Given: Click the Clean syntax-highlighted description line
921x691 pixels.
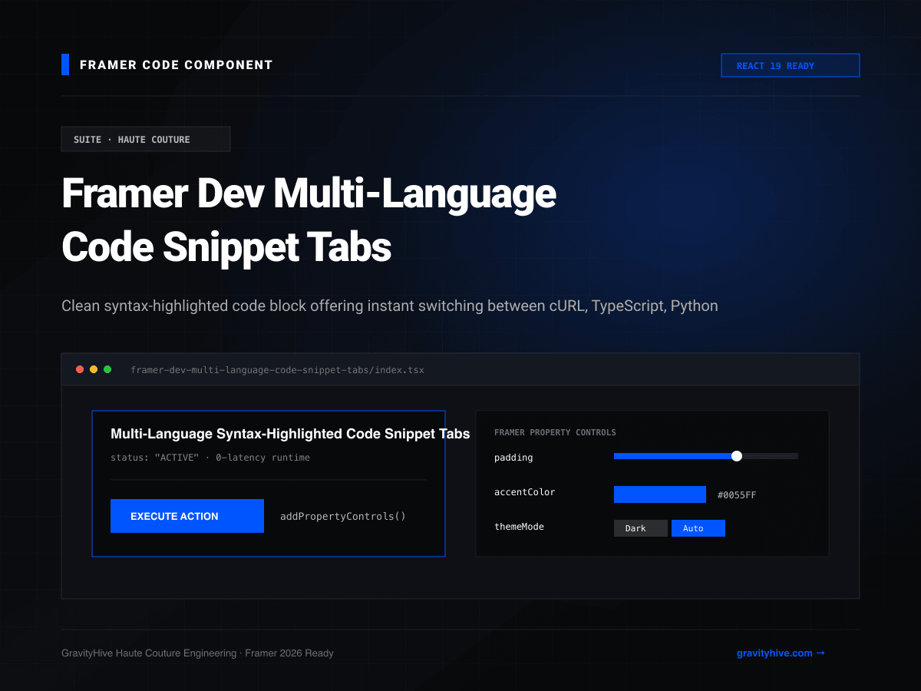Looking at the screenshot, I should pos(390,306).
